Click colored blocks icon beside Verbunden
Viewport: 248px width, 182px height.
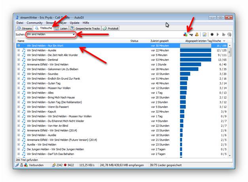click(x=26, y=165)
